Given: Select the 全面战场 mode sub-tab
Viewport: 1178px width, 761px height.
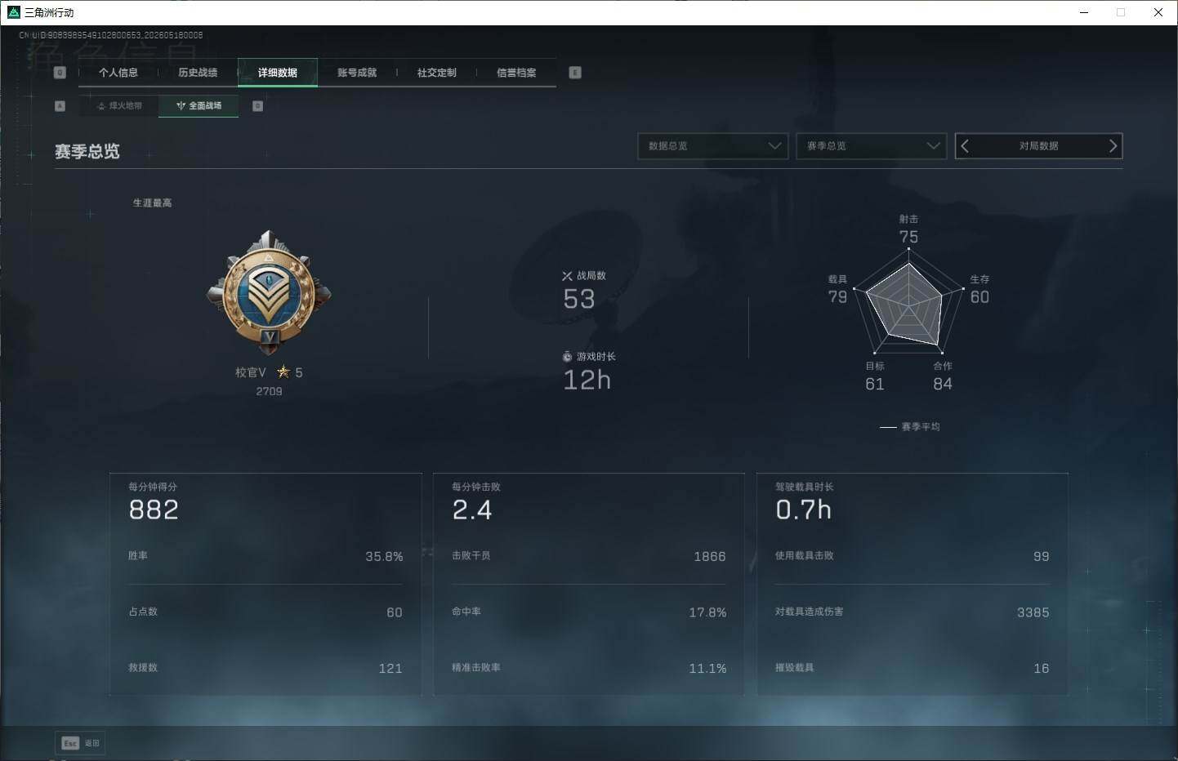Looking at the screenshot, I should (x=199, y=105).
